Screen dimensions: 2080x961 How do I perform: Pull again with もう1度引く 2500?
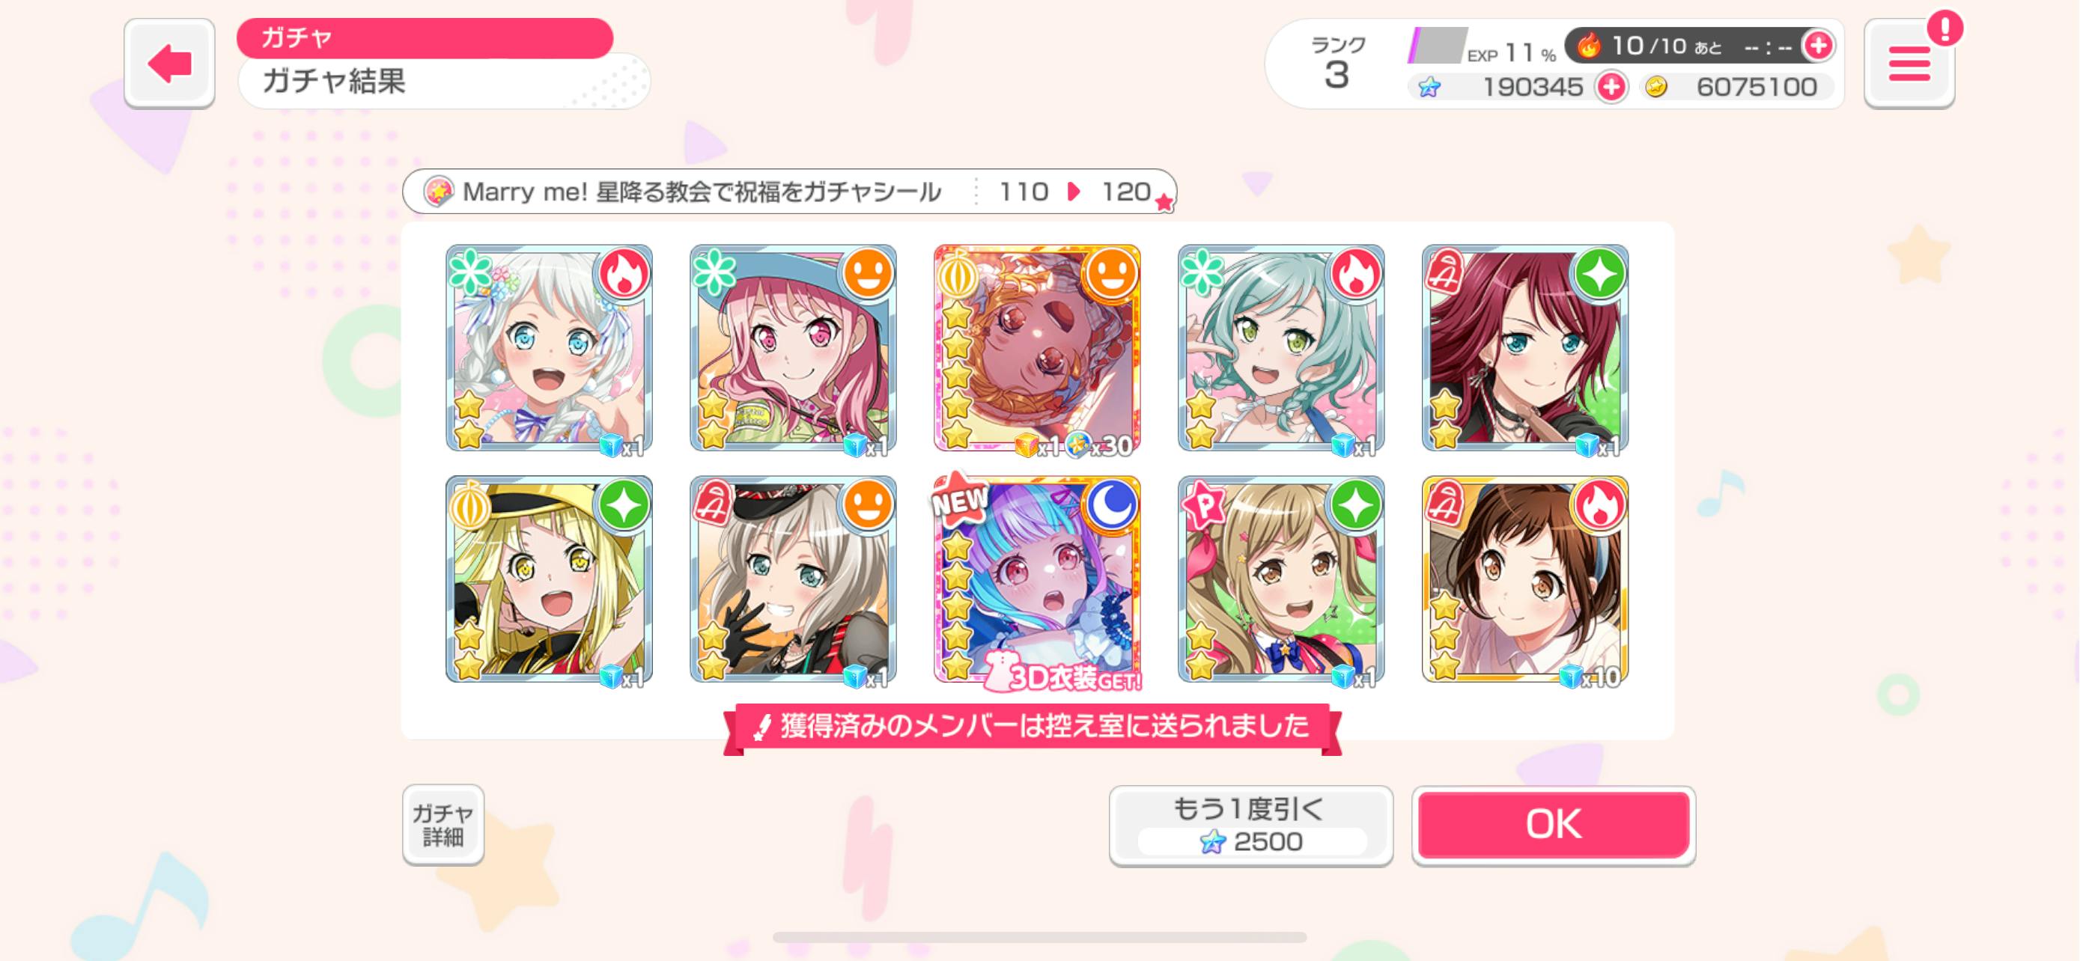(x=1250, y=826)
